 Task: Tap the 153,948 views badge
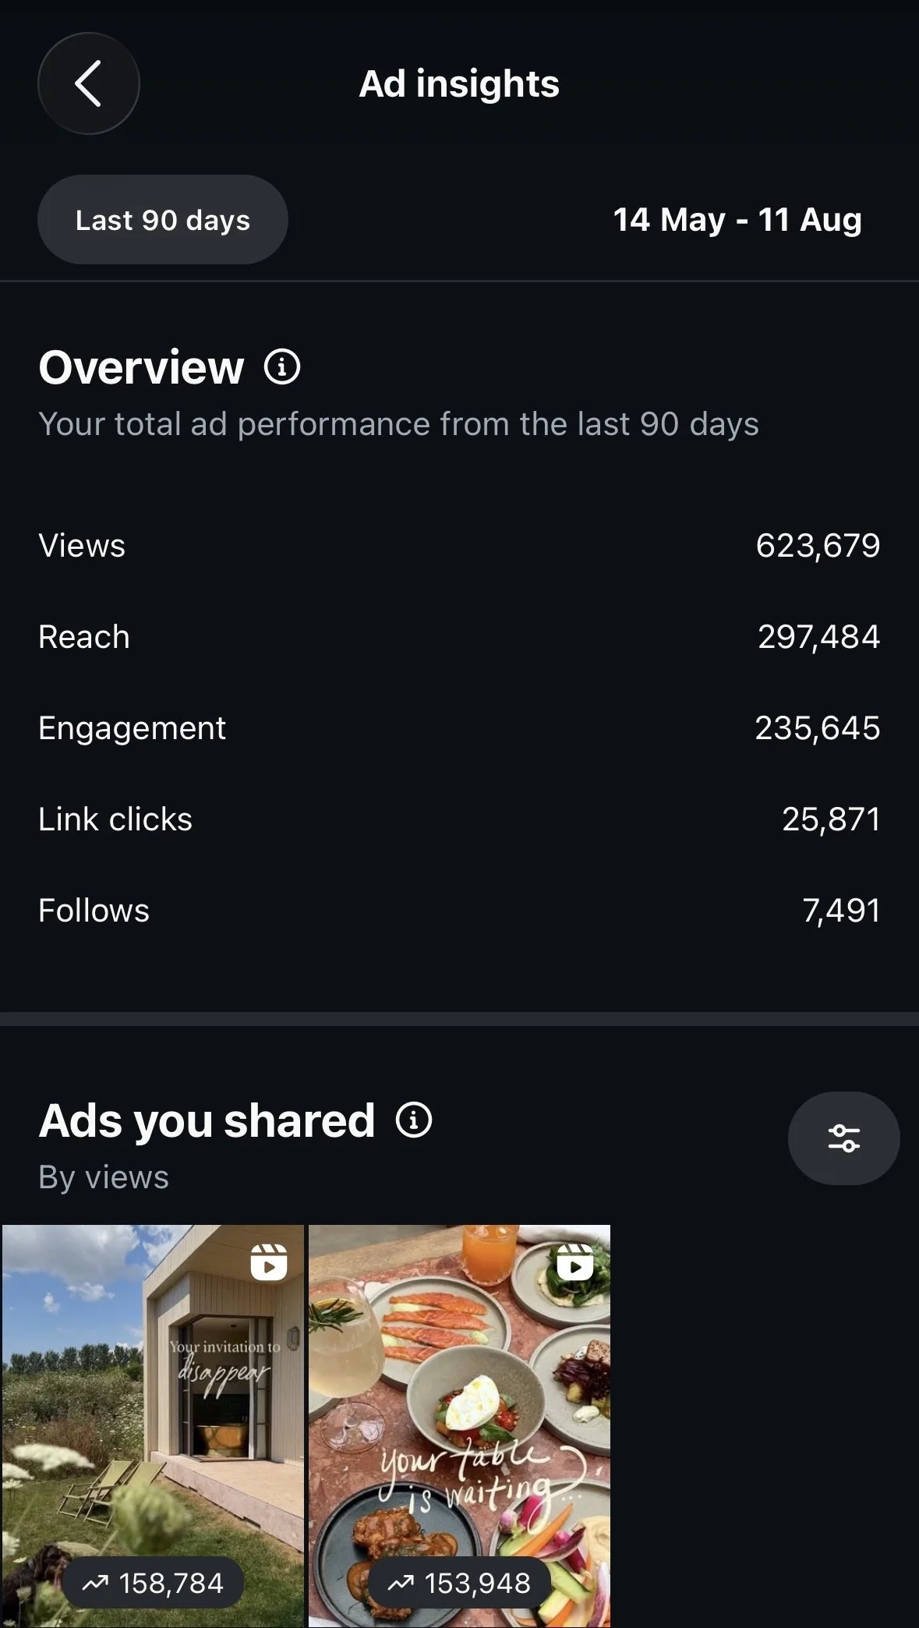coord(459,1583)
